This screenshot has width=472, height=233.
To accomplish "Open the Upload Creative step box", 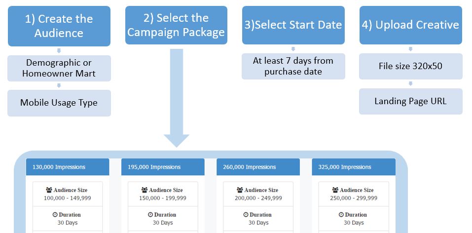I will 410,25.
